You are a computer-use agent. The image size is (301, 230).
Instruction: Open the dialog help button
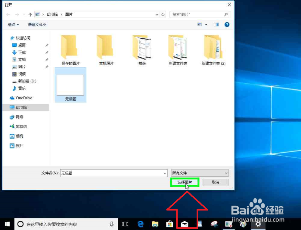(x=227, y=25)
